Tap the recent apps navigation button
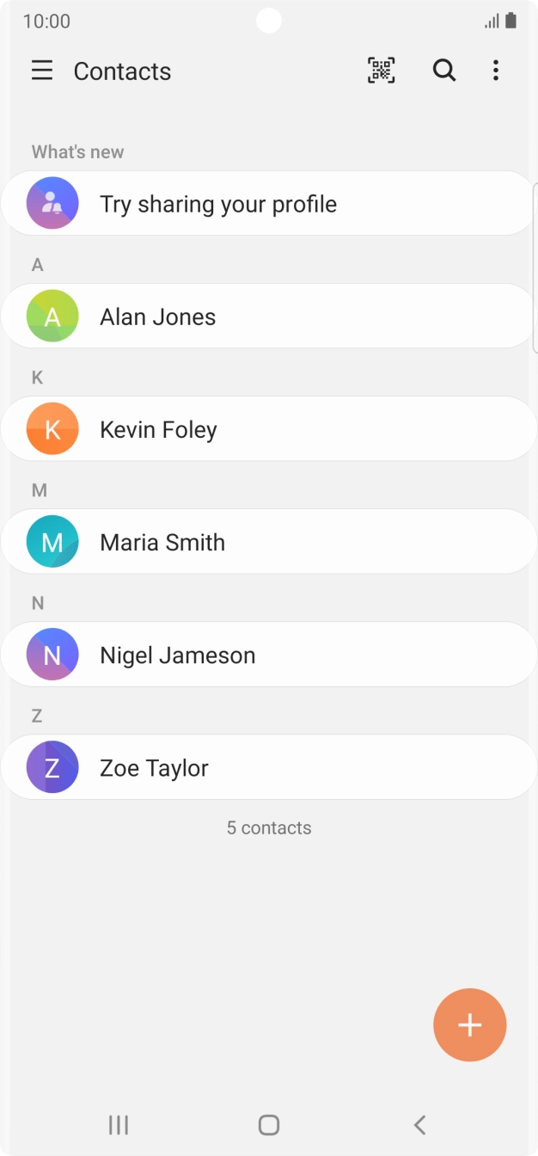 point(118,1124)
